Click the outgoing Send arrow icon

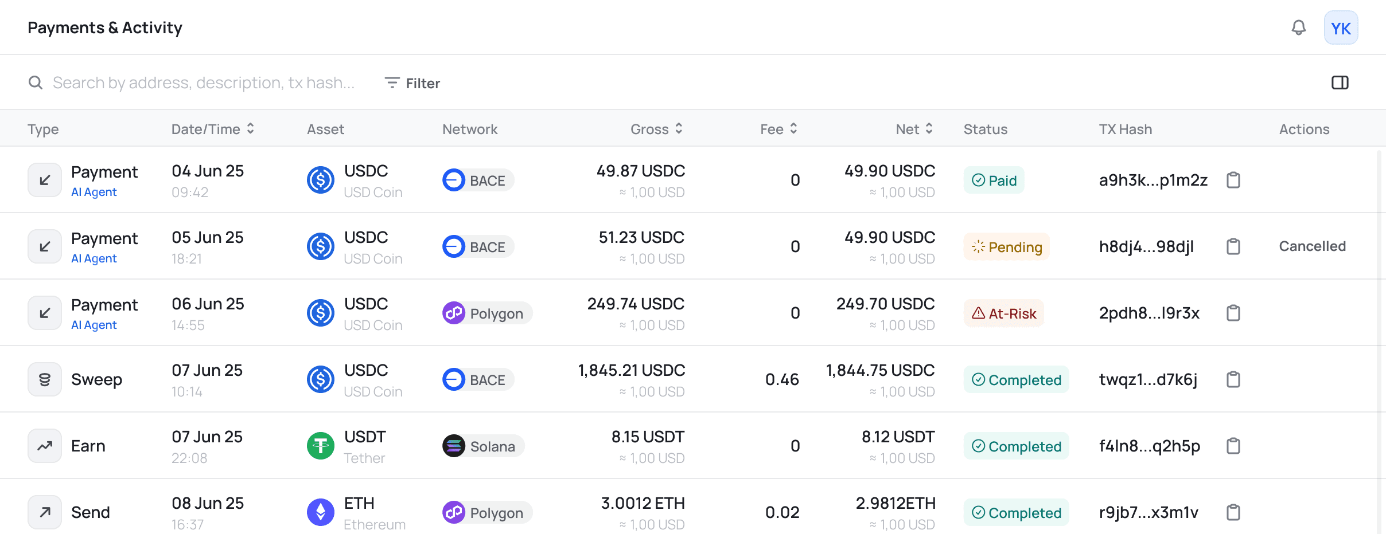(x=44, y=512)
